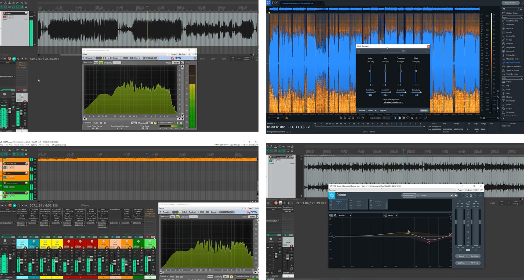Image resolution: width=524 pixels, height=280 pixels.
Task: Click Preview in Music Rebalance
Action: [x=362, y=110]
